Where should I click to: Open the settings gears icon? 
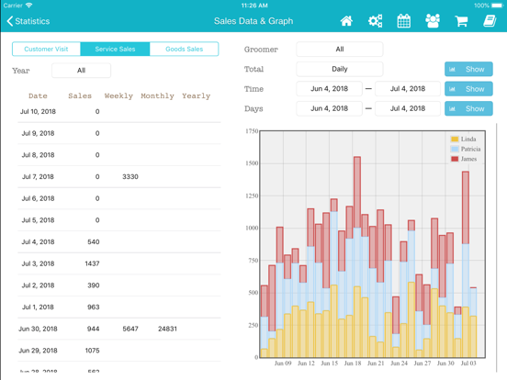375,21
